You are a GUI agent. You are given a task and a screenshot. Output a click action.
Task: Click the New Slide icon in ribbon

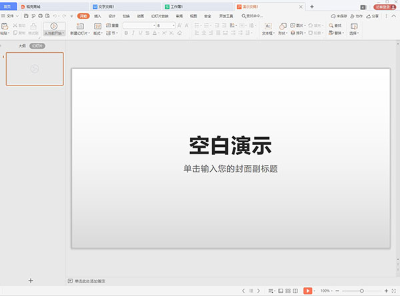coord(79,26)
